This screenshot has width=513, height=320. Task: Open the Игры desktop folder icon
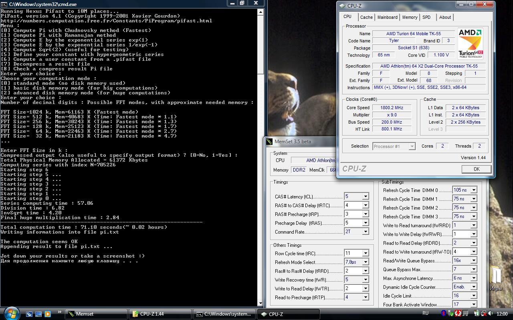tap(495, 279)
